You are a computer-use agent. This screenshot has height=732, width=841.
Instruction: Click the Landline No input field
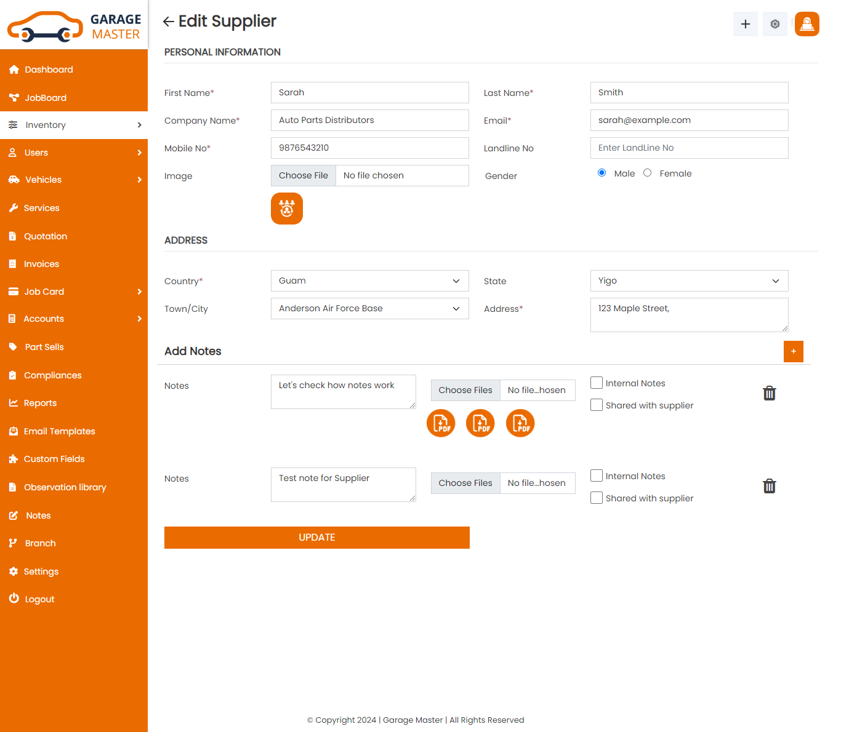pos(689,148)
